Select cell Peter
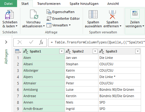Viewport: 145px width, 112px height. pyautogui.click(x=81, y=83)
